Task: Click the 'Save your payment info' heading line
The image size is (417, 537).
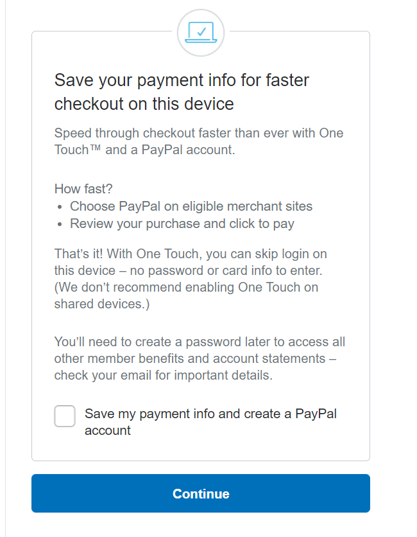Action: tap(182, 81)
